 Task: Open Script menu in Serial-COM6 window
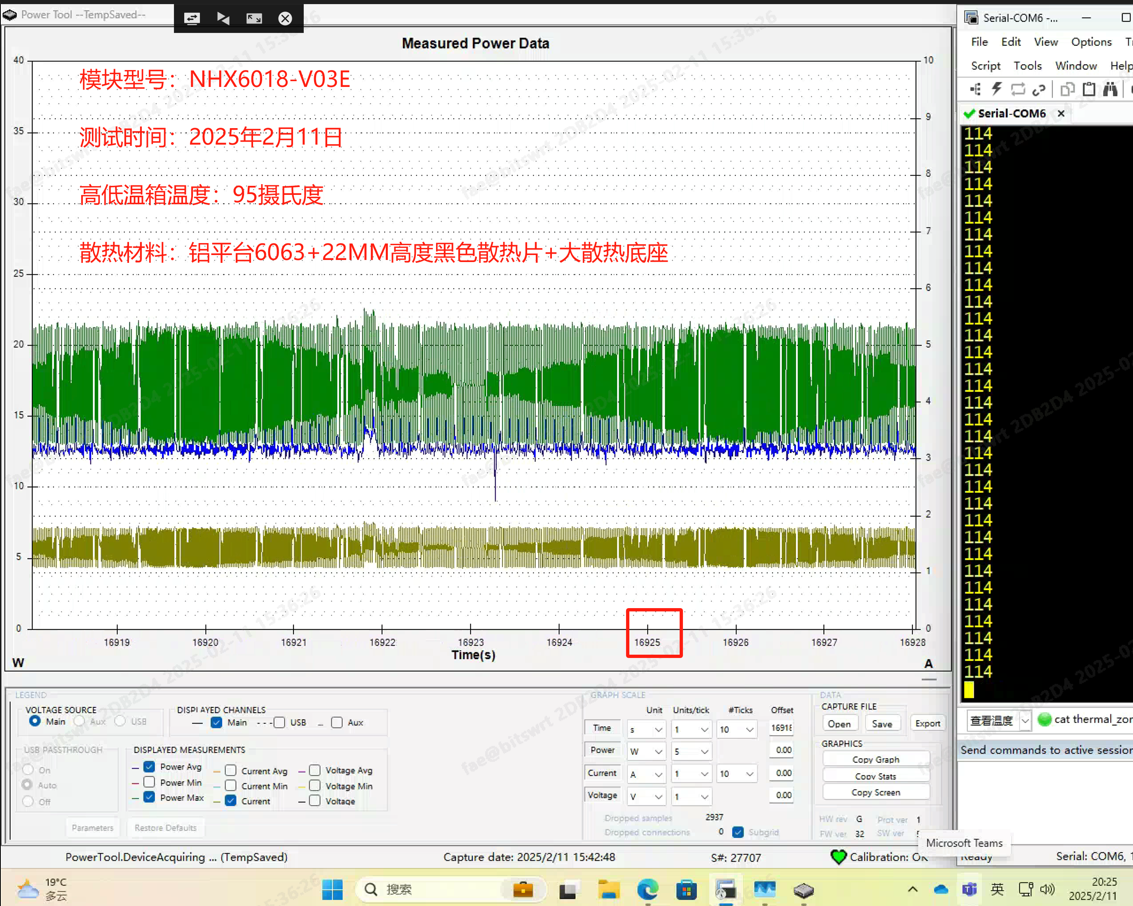[985, 66]
